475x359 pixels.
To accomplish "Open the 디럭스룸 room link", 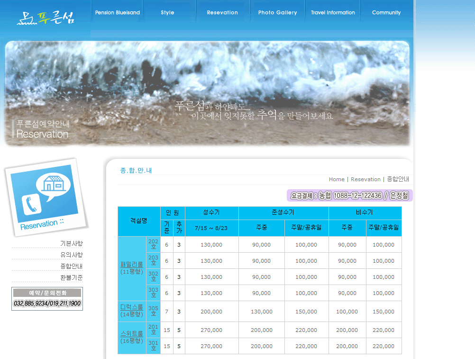I will coord(131,307).
